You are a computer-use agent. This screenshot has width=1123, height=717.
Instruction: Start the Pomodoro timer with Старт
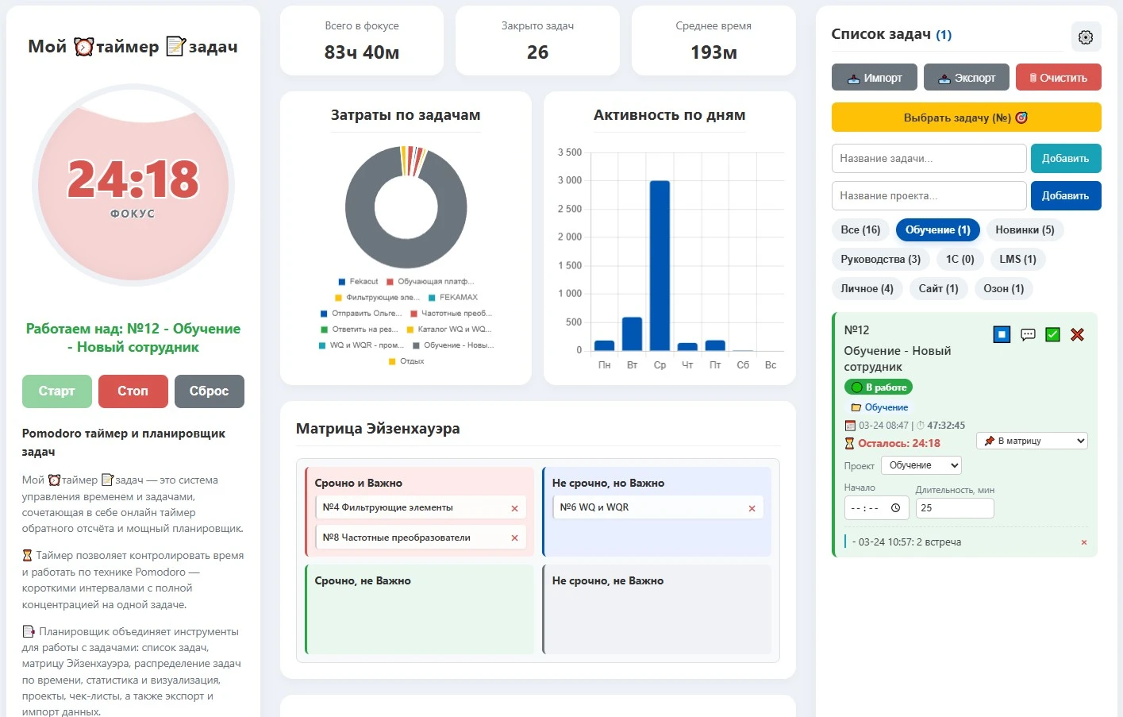[57, 391]
